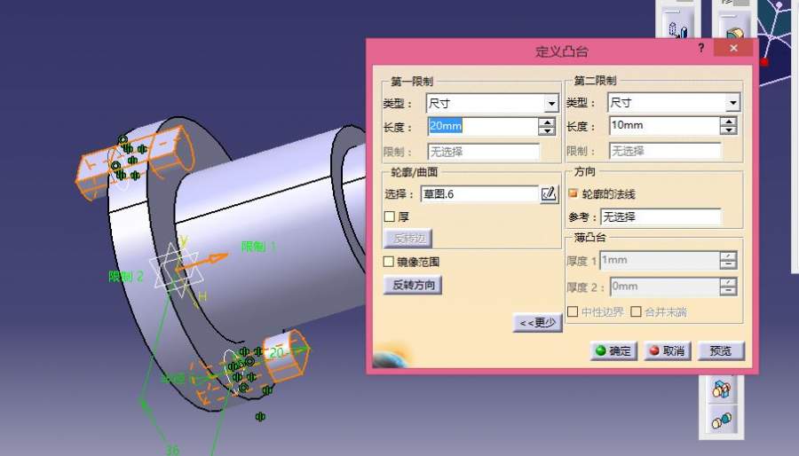The height and width of the screenshot is (456, 799).
Task: Close the 定义凸台 dialog with X
Action: (733, 48)
